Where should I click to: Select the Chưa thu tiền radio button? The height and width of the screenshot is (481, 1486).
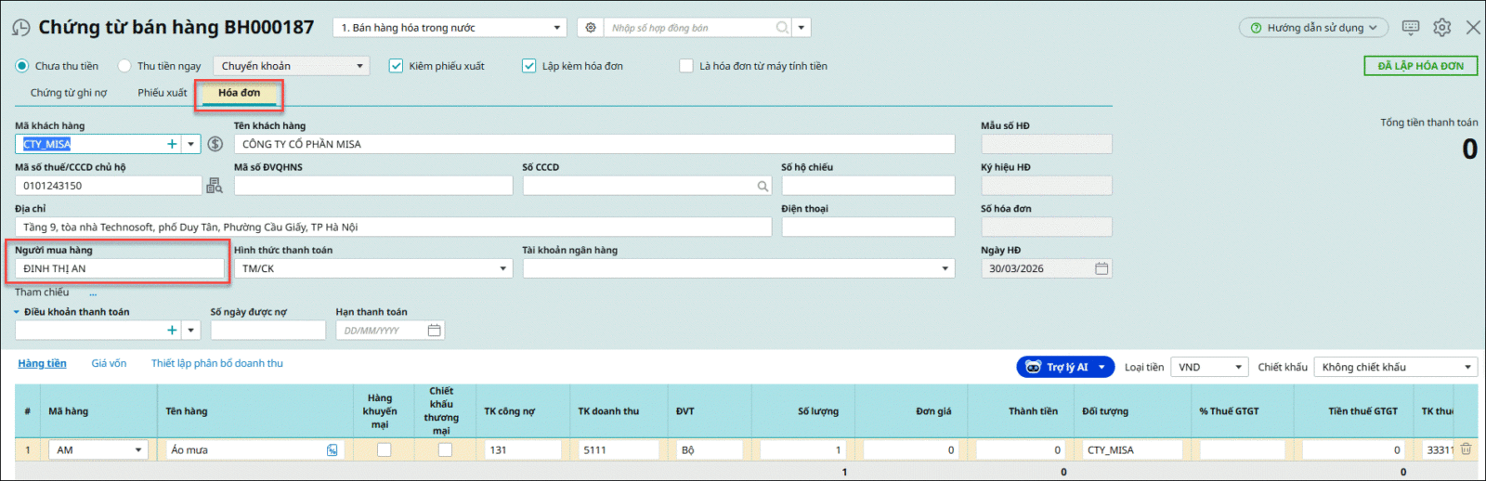(x=22, y=66)
